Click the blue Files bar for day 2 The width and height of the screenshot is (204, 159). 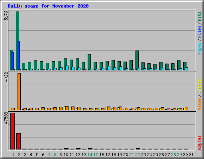(18, 56)
